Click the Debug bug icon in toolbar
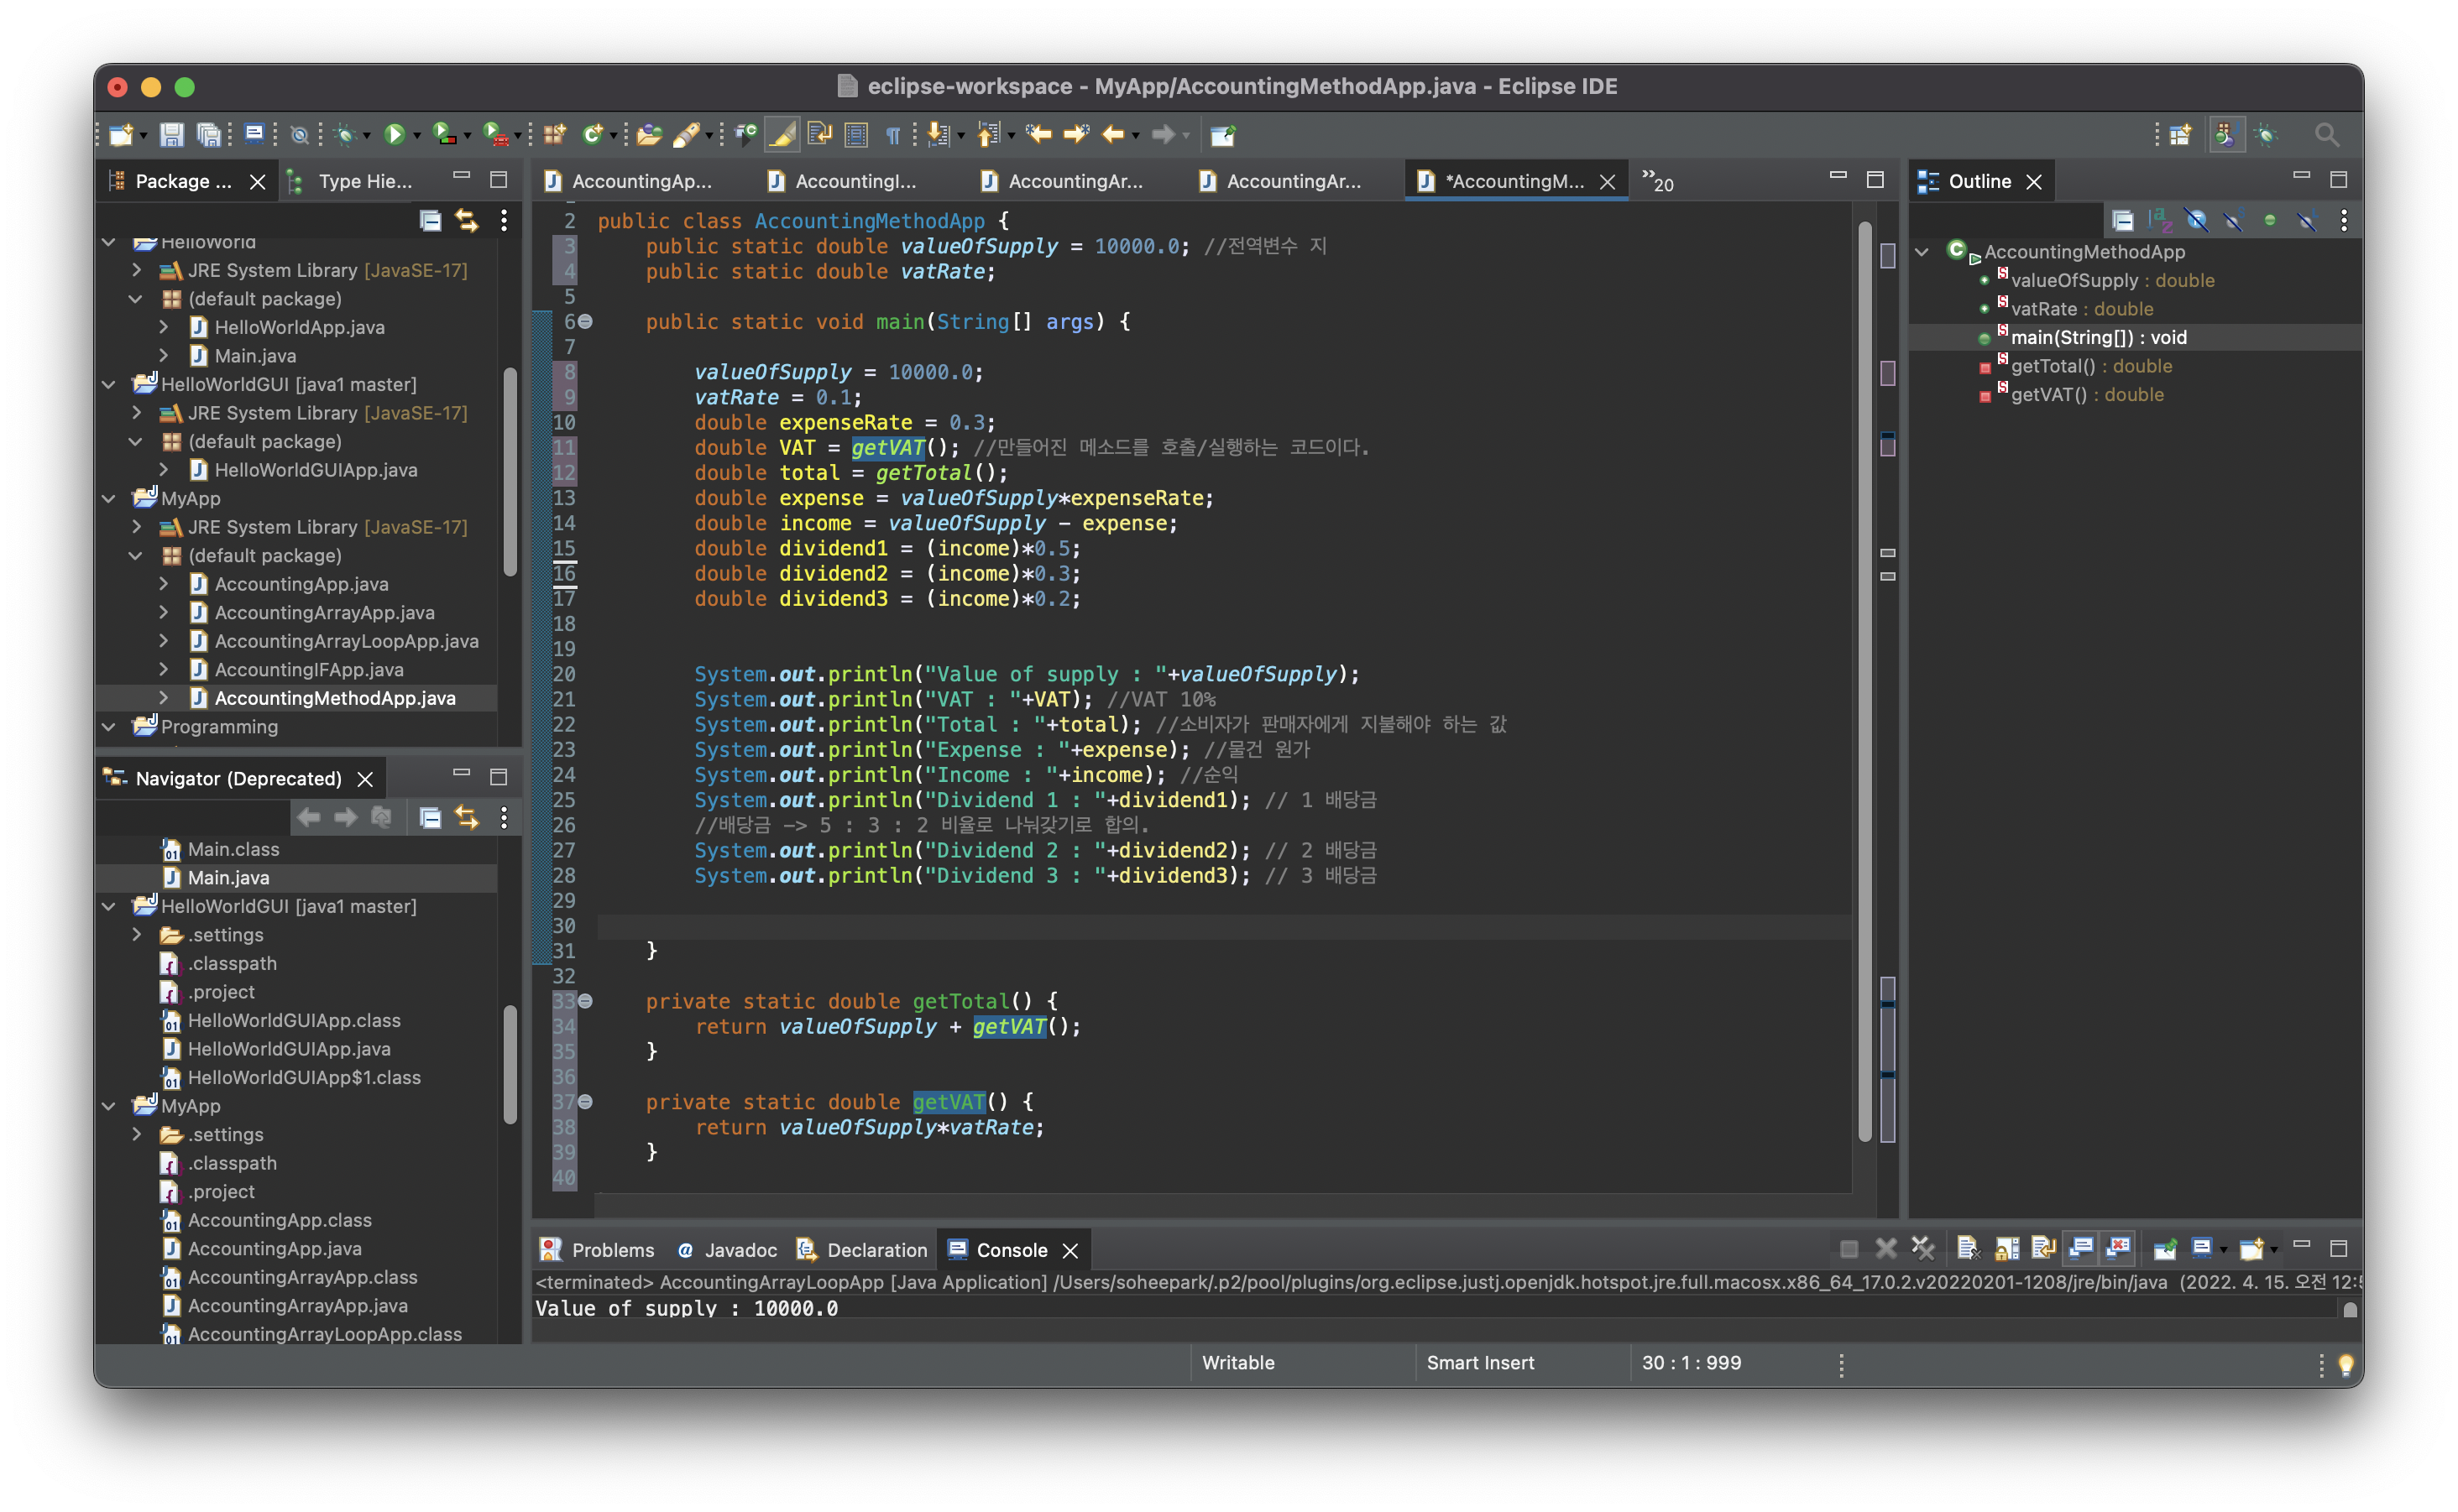Screen dimensions: 2458x1512 pyautogui.click(x=345, y=134)
